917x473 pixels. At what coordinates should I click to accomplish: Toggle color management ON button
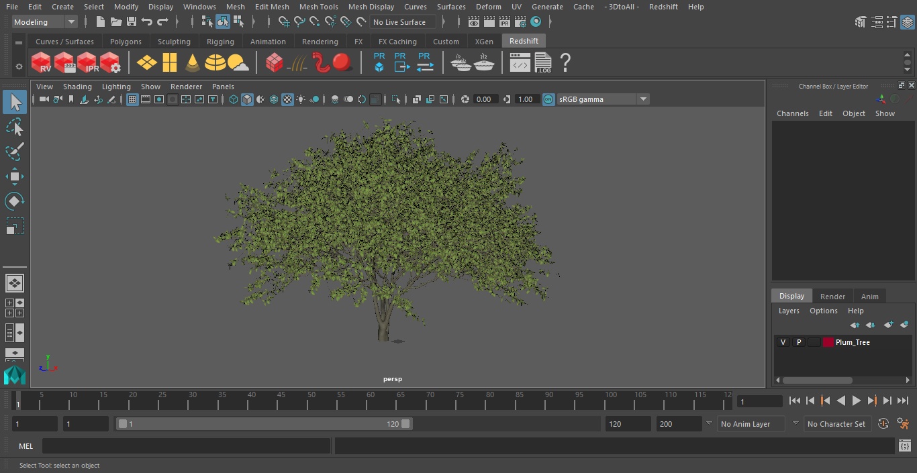548,99
